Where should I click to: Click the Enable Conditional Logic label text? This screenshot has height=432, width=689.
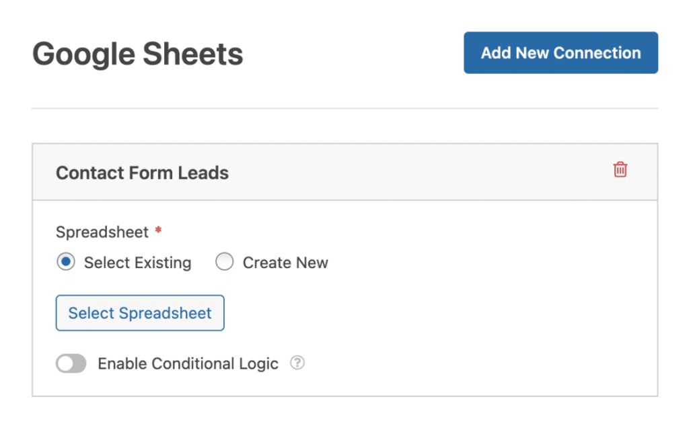[188, 364]
